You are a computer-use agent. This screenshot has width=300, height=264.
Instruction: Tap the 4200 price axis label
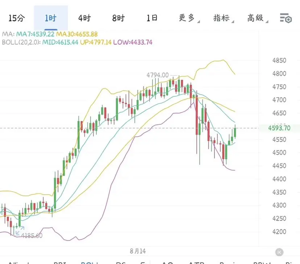[x=279, y=231]
